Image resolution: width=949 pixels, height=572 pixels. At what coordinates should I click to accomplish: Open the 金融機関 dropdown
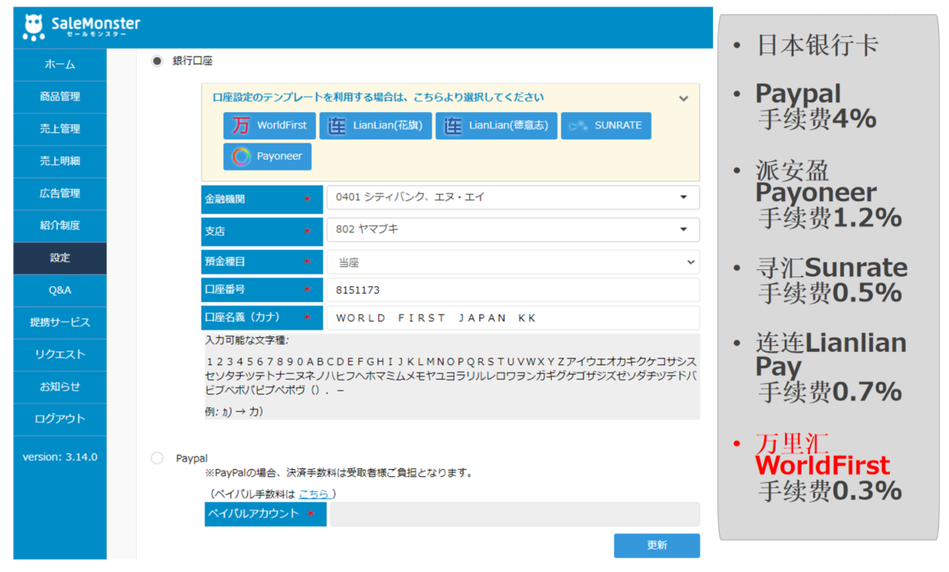(x=513, y=198)
